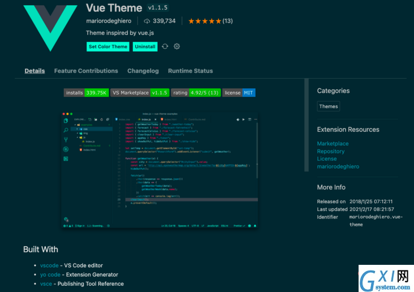
Task: Click the VS Marketplace v1.1.5 badge
Action: tap(140, 93)
